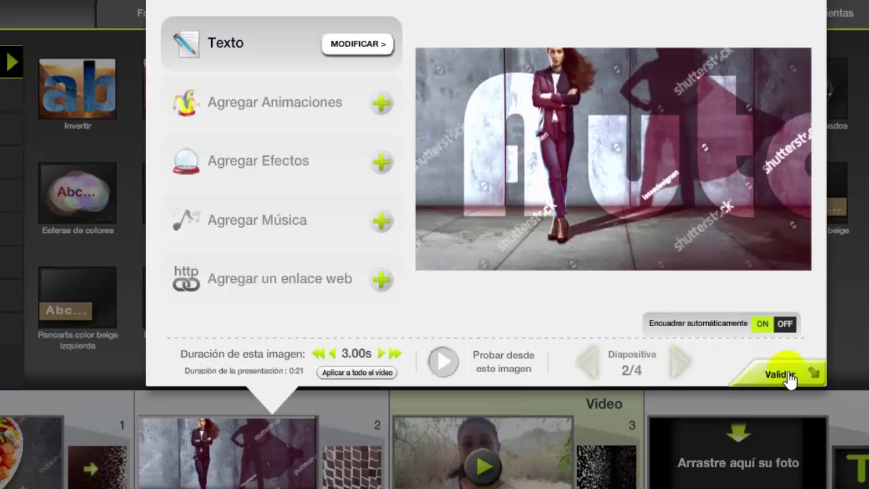
Task: Open the transition after slide 1
Action: 97,468
